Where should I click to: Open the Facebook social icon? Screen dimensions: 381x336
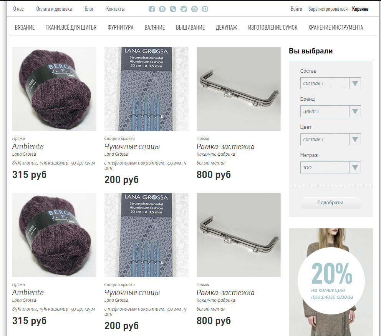click(x=152, y=9)
